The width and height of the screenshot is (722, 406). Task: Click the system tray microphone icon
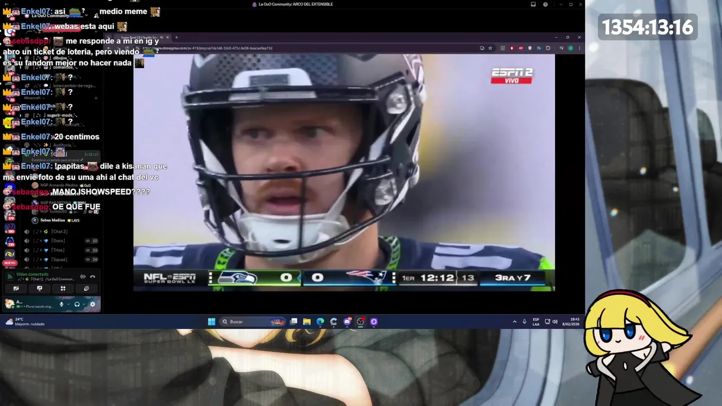525,321
